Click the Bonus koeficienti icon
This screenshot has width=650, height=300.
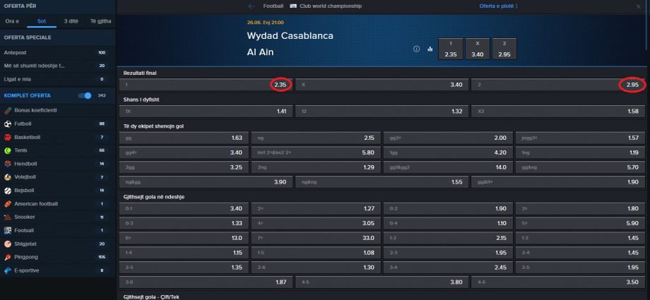(x=8, y=111)
